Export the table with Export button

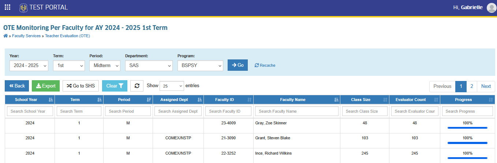pyautogui.click(x=46, y=86)
